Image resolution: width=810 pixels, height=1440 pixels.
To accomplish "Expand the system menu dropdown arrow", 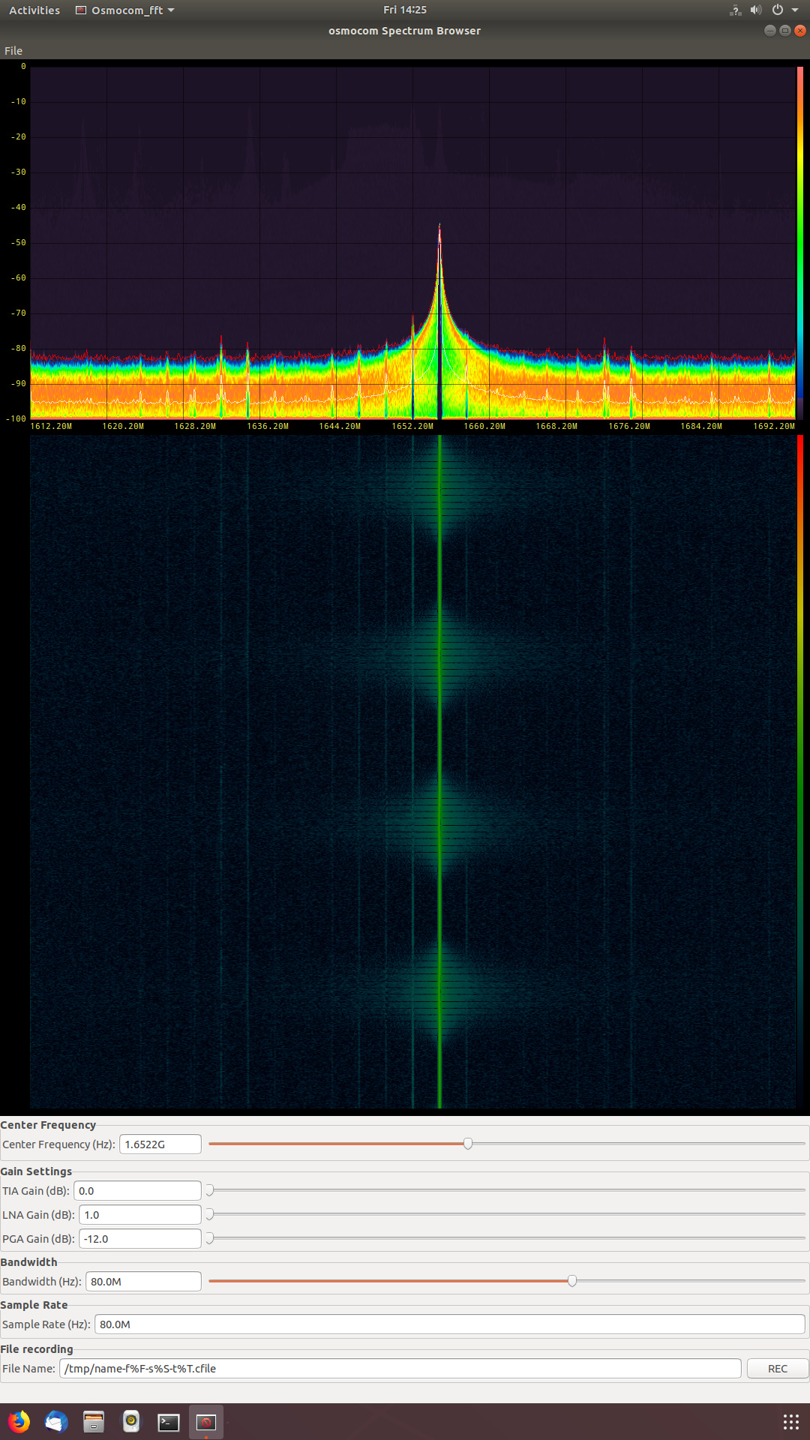I will pos(795,10).
